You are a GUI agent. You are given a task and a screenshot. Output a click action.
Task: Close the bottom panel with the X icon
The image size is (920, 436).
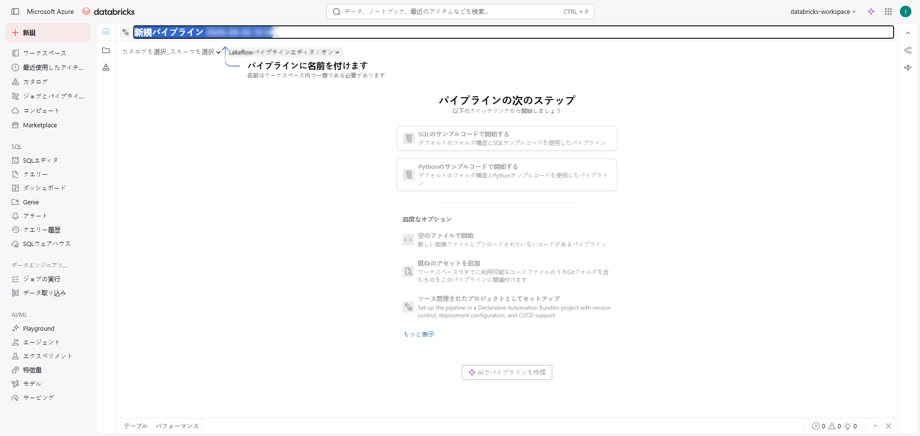pyautogui.click(x=888, y=426)
